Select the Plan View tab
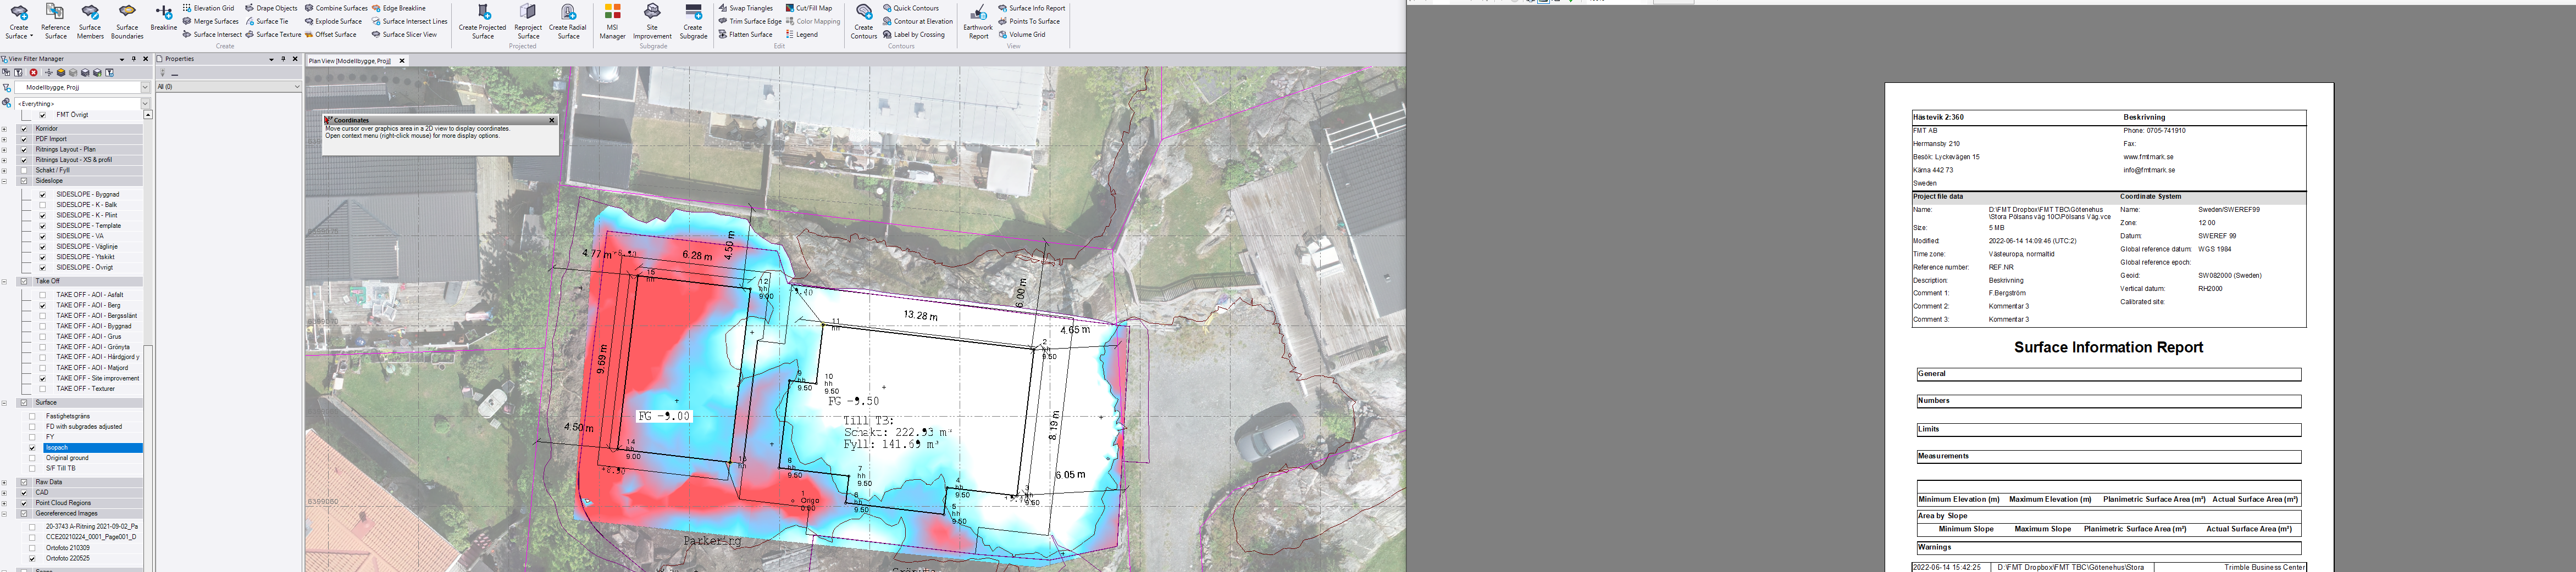The image size is (2576, 572). pos(349,61)
